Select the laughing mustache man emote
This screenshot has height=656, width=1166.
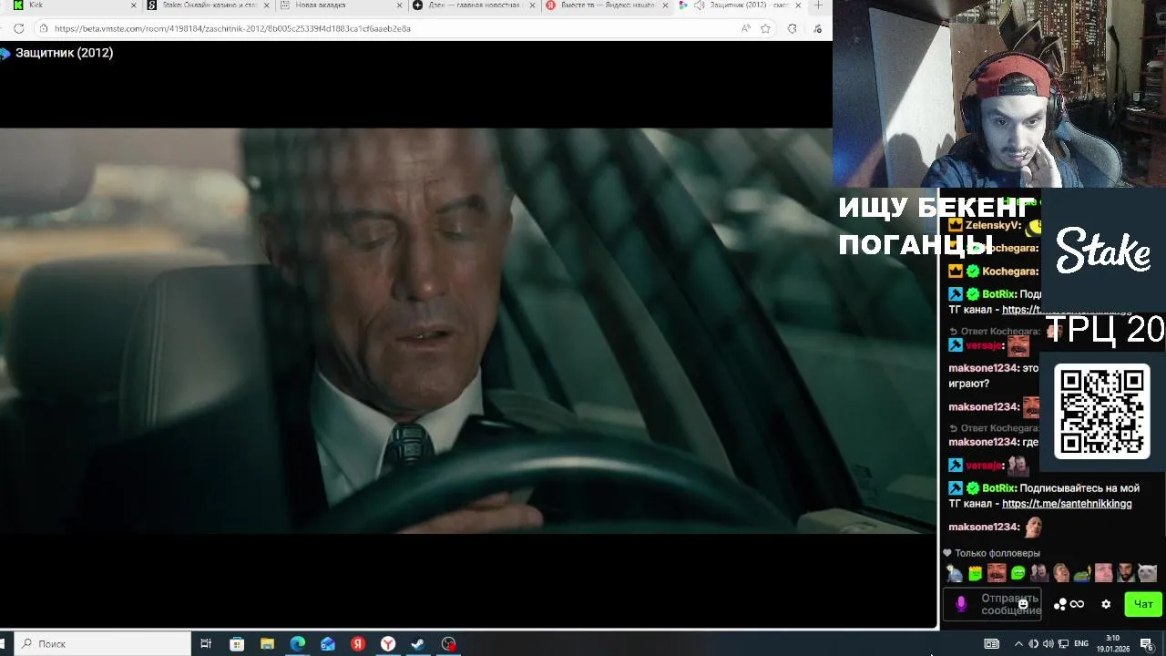(997, 573)
